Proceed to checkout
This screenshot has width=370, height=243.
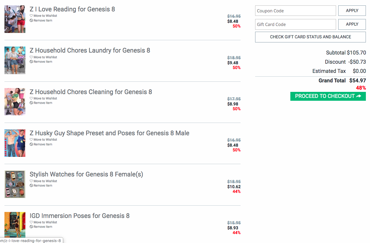pos(328,96)
